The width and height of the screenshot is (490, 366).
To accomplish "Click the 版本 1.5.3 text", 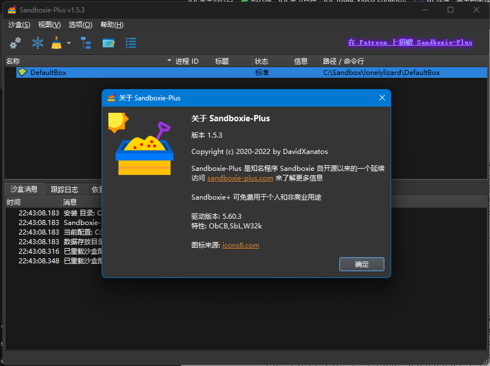I will coord(207,135).
